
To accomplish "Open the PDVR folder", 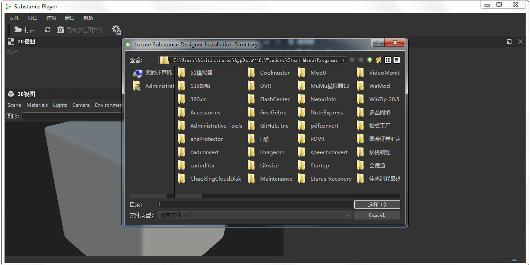I will (x=312, y=139).
